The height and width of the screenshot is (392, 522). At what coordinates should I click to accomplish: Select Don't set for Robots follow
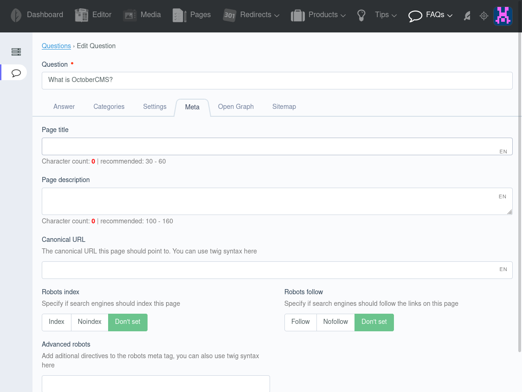point(374,322)
